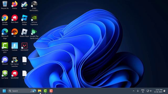Select the Roblox Studio desktop shortcut
168x94 pixels.
tap(24, 20)
